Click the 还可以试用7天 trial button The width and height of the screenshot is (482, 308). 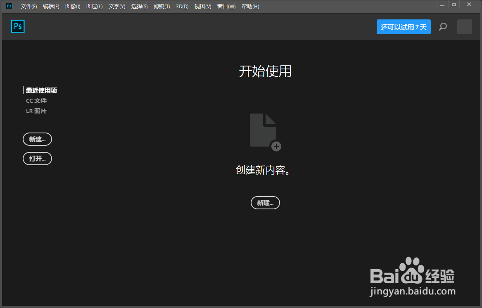[404, 26]
